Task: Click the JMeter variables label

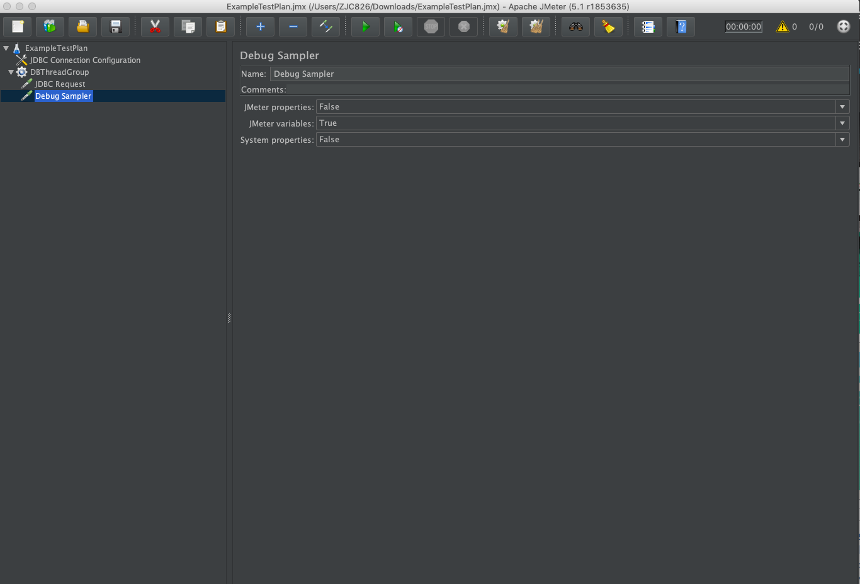Action: (x=281, y=123)
